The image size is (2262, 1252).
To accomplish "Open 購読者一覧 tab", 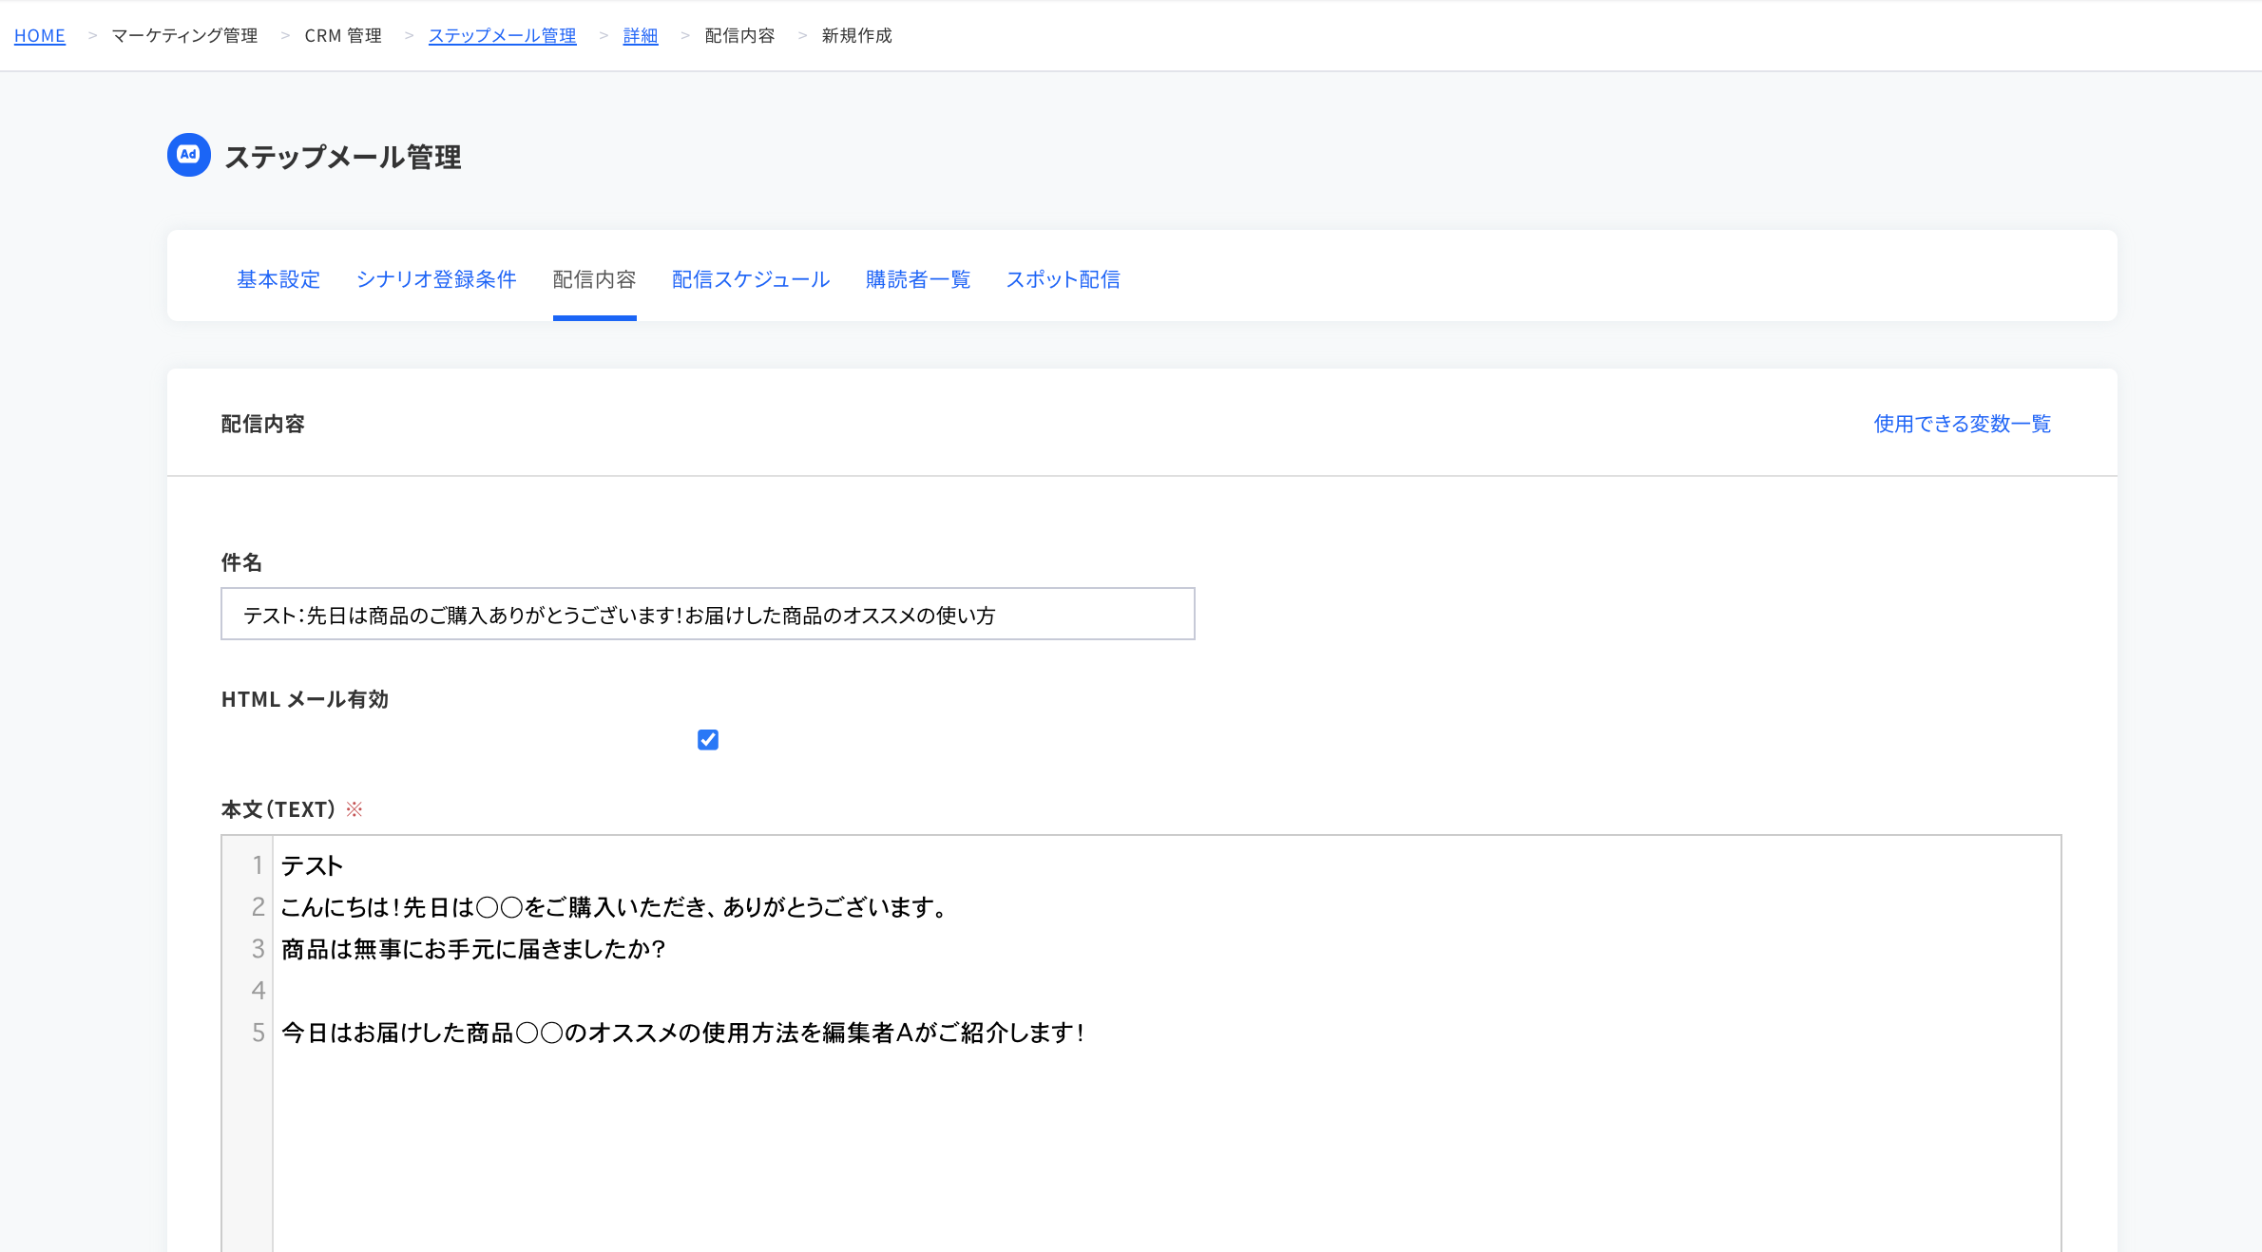I will tap(918, 279).
